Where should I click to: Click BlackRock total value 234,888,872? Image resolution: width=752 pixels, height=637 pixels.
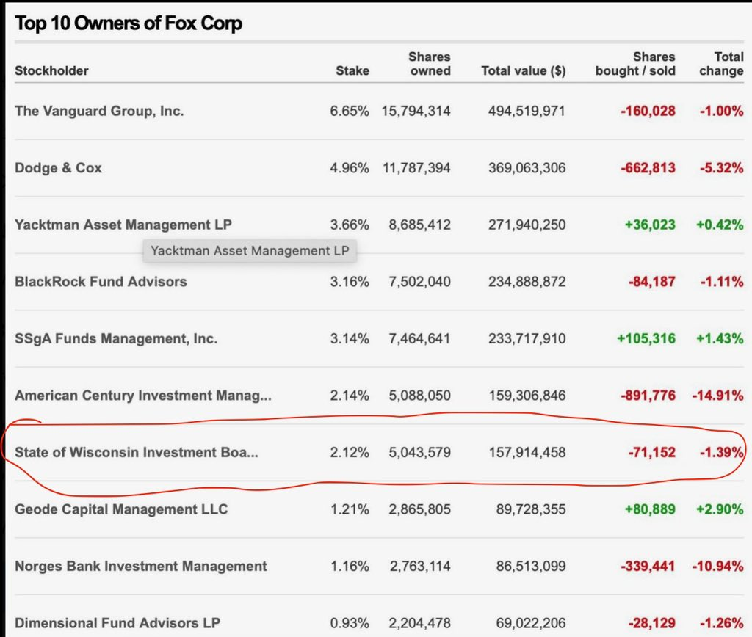coord(527,281)
